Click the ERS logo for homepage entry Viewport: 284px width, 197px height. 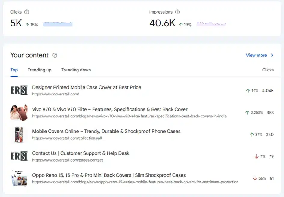point(19,90)
